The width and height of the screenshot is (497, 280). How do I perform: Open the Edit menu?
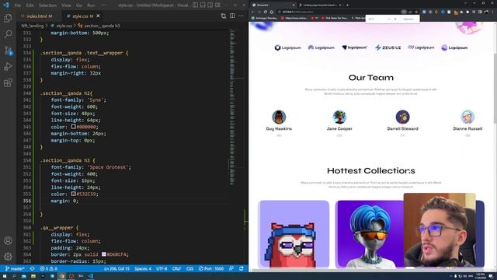tap(30, 5)
